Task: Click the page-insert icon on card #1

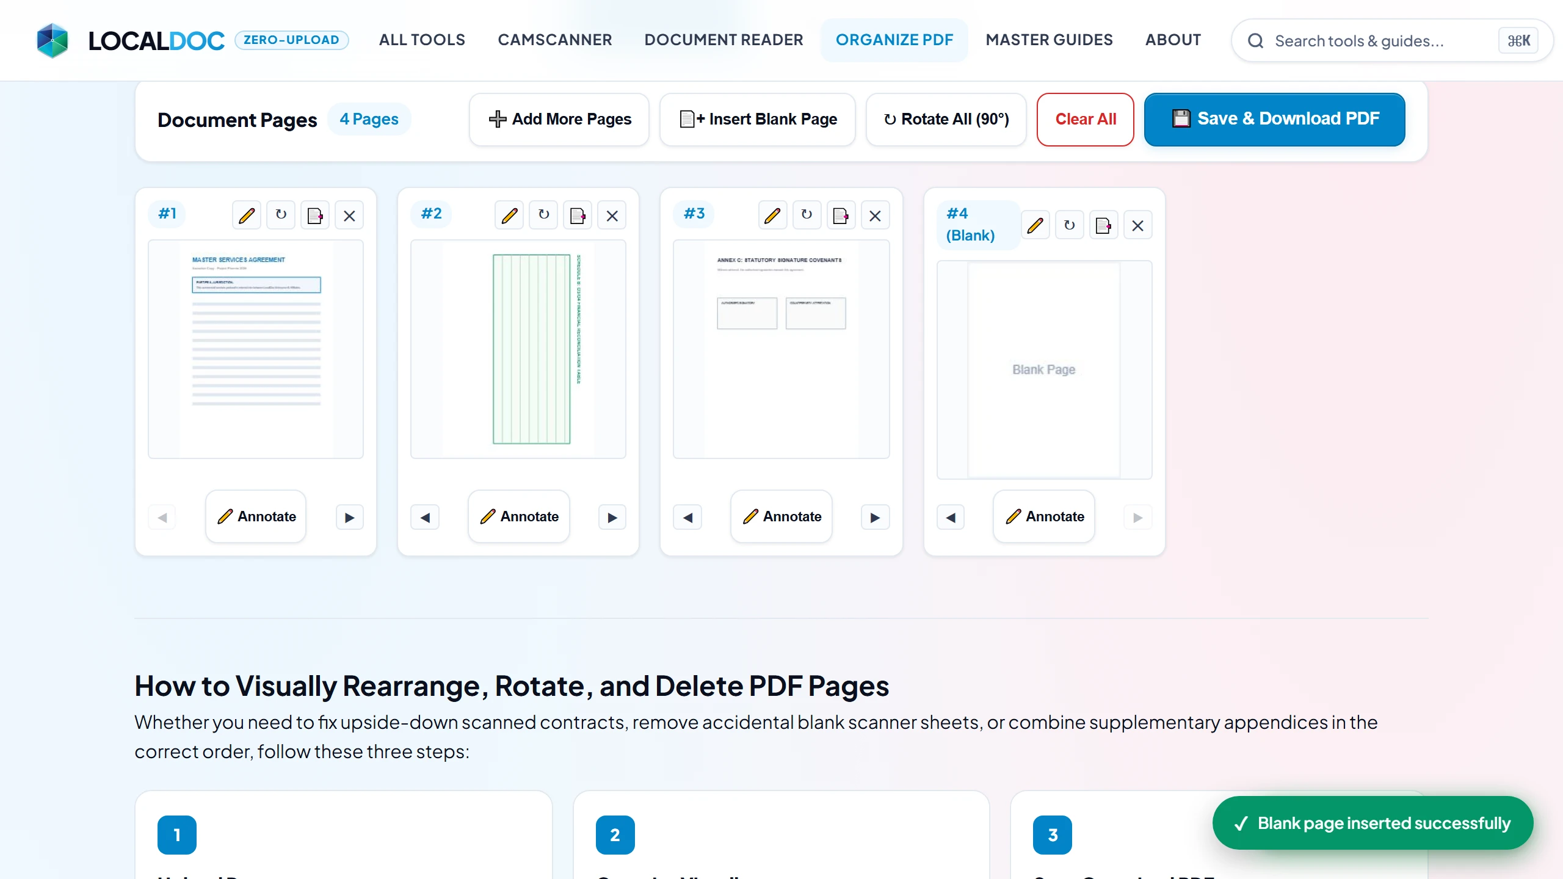Action: tap(315, 215)
